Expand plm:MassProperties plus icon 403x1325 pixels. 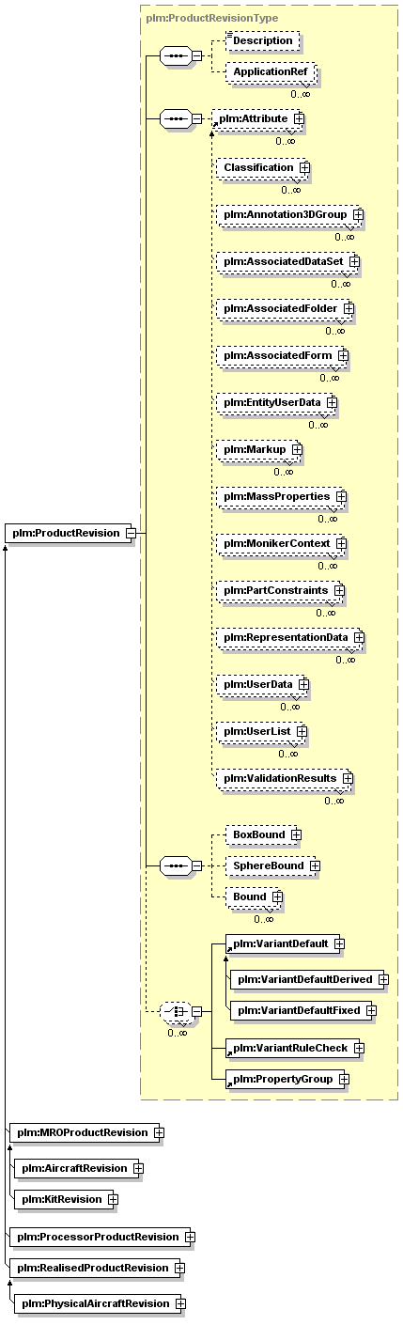pos(342,496)
